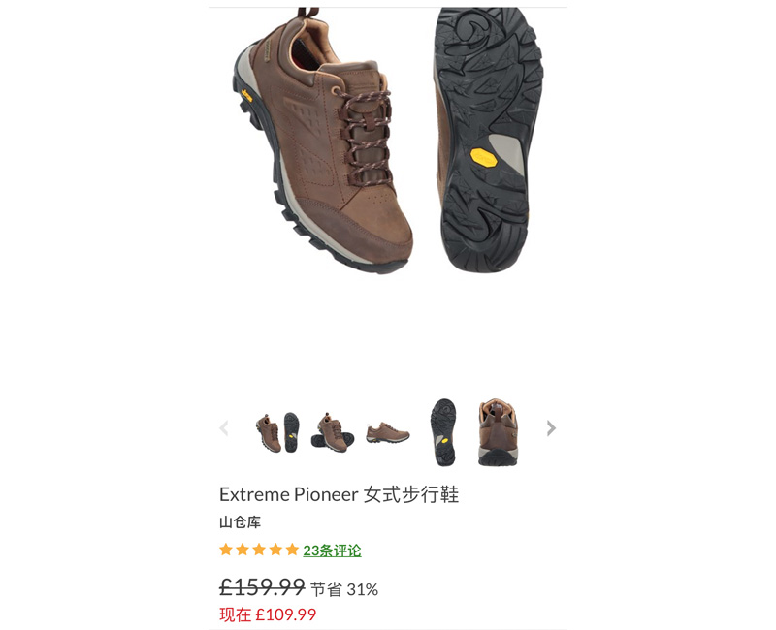Click the yellow Vibram logo on main sole
This screenshot has height=630, width=776.
point(483,158)
